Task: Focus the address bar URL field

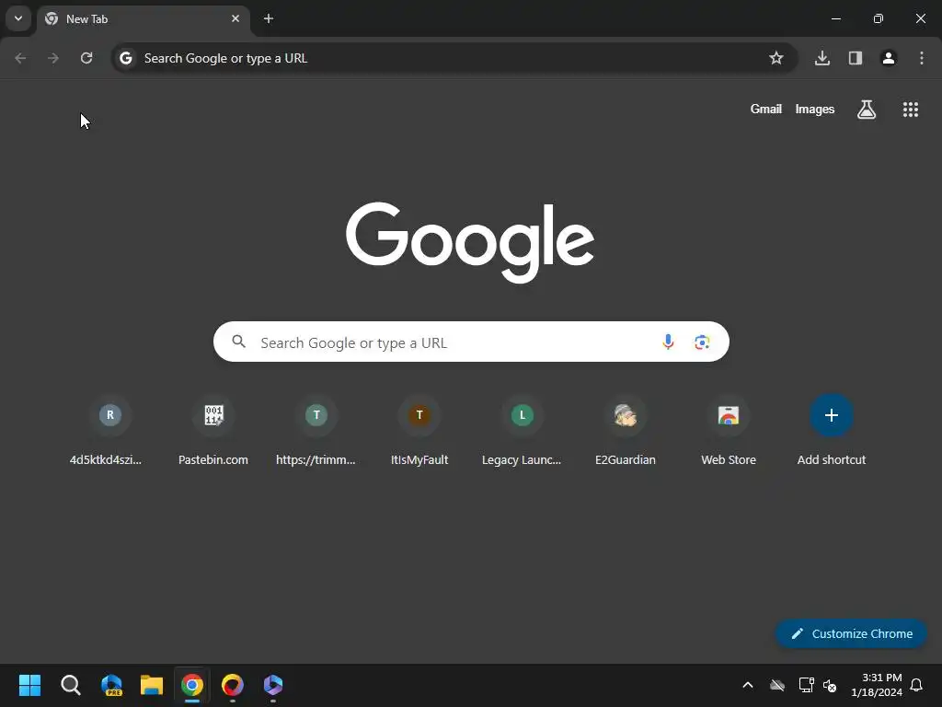Action: (x=454, y=58)
